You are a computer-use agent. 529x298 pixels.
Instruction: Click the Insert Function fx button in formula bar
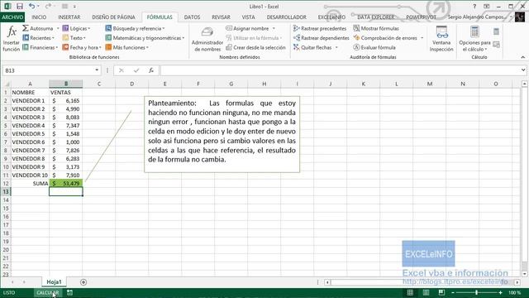[x=151, y=70]
